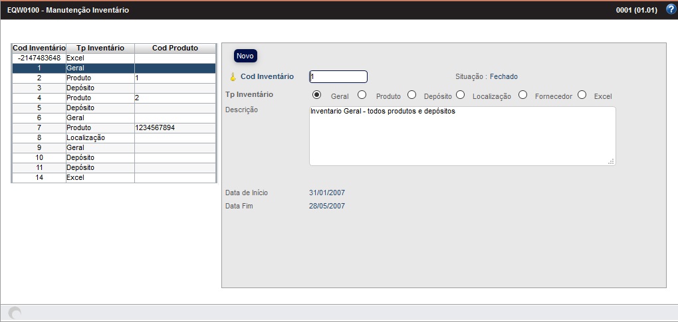The width and height of the screenshot is (678, 322).
Task: Select inventory row 11 Depósito
Action: coord(114,167)
